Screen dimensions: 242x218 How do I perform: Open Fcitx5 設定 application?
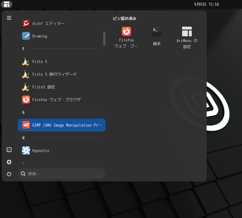click(x=62, y=87)
